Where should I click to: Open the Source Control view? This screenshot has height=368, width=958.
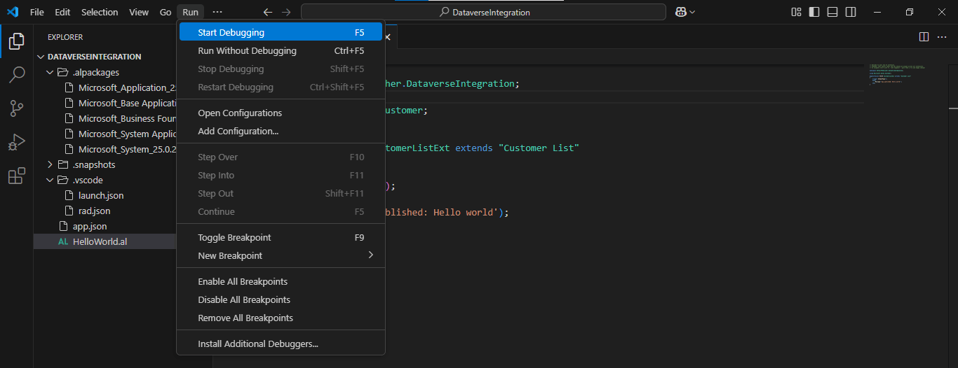tap(17, 108)
